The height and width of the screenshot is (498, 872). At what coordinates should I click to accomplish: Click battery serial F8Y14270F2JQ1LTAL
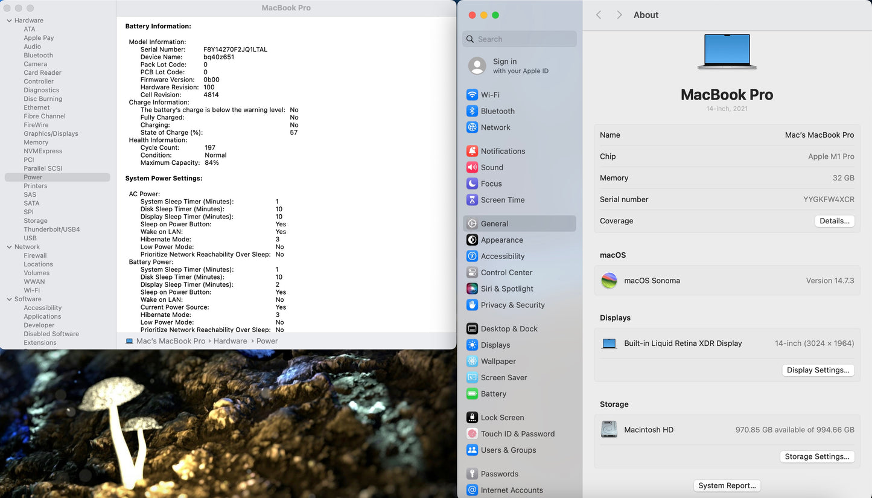click(235, 49)
